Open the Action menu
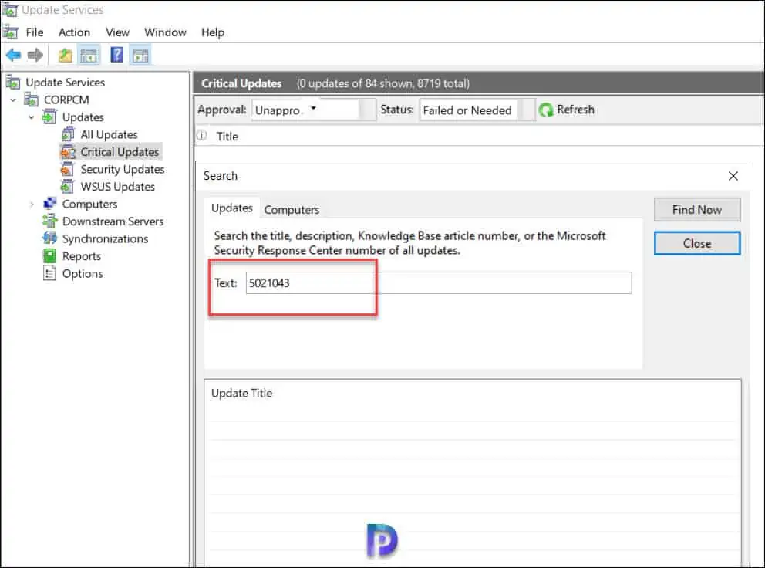Screen dimensions: 765x568 [x=74, y=32]
